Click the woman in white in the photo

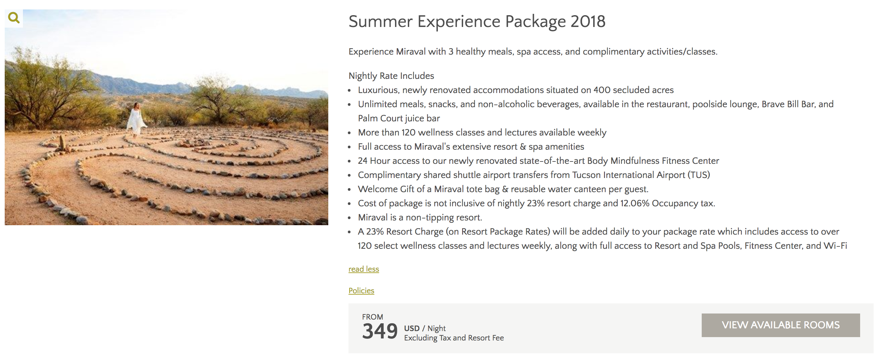(x=136, y=119)
